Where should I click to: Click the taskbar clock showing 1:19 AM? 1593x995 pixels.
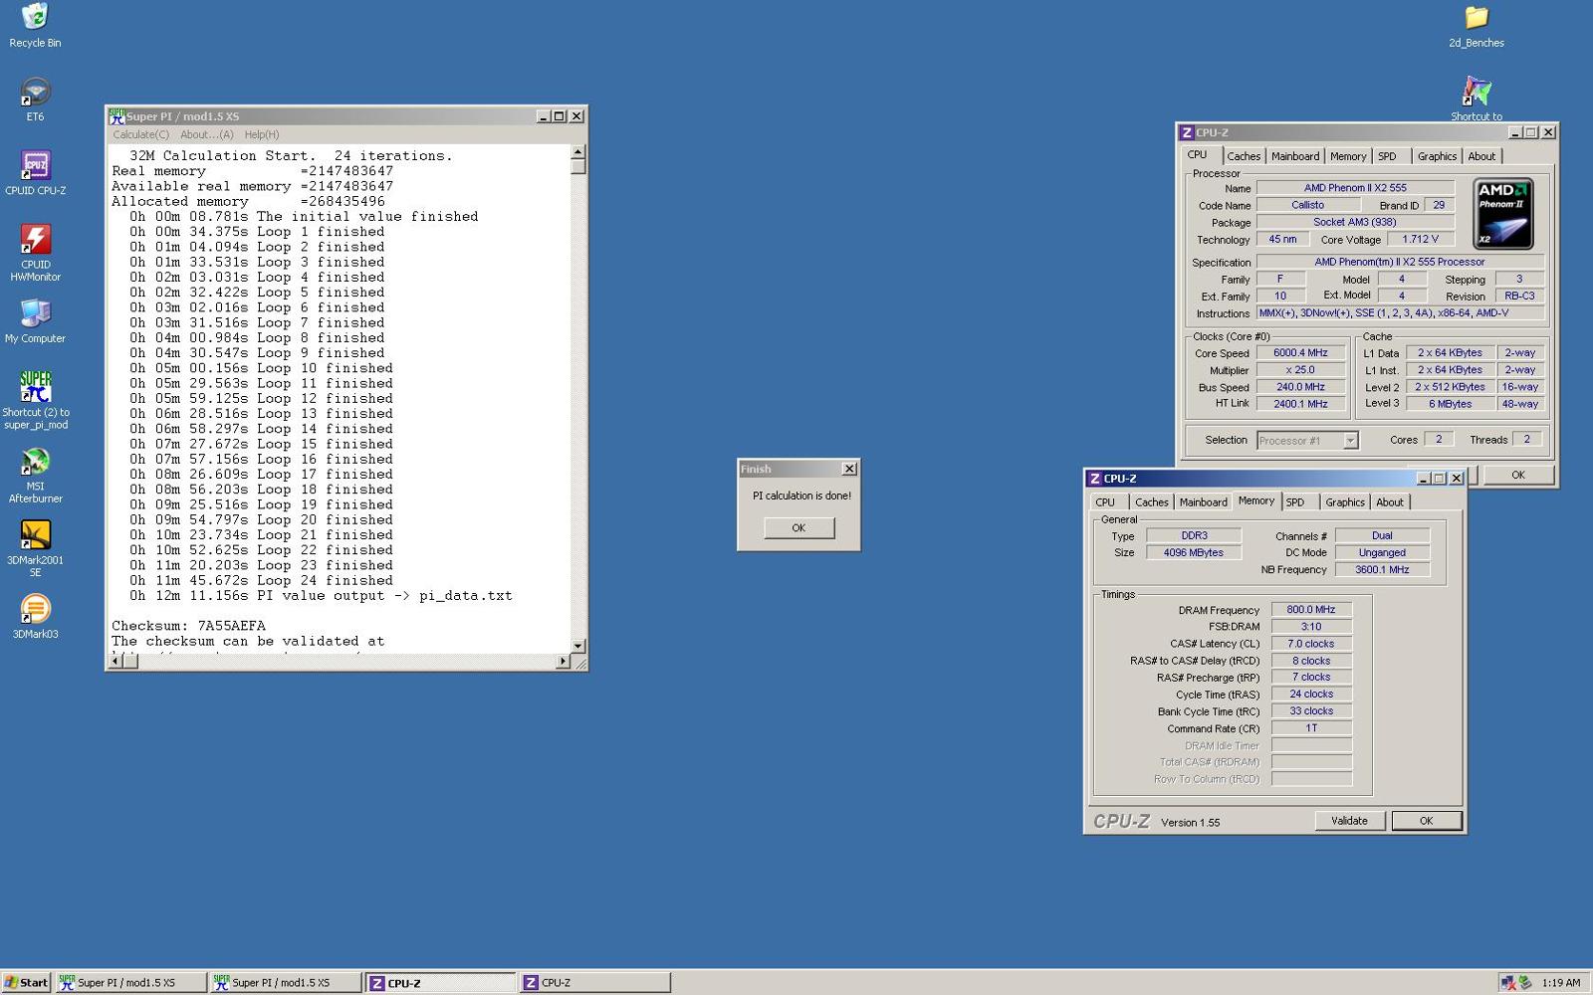click(x=1560, y=983)
